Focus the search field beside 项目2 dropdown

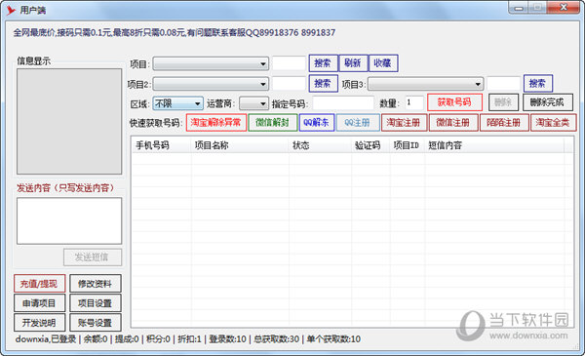[289, 84]
